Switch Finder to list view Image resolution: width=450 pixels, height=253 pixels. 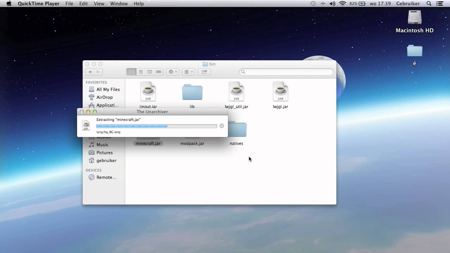point(141,72)
